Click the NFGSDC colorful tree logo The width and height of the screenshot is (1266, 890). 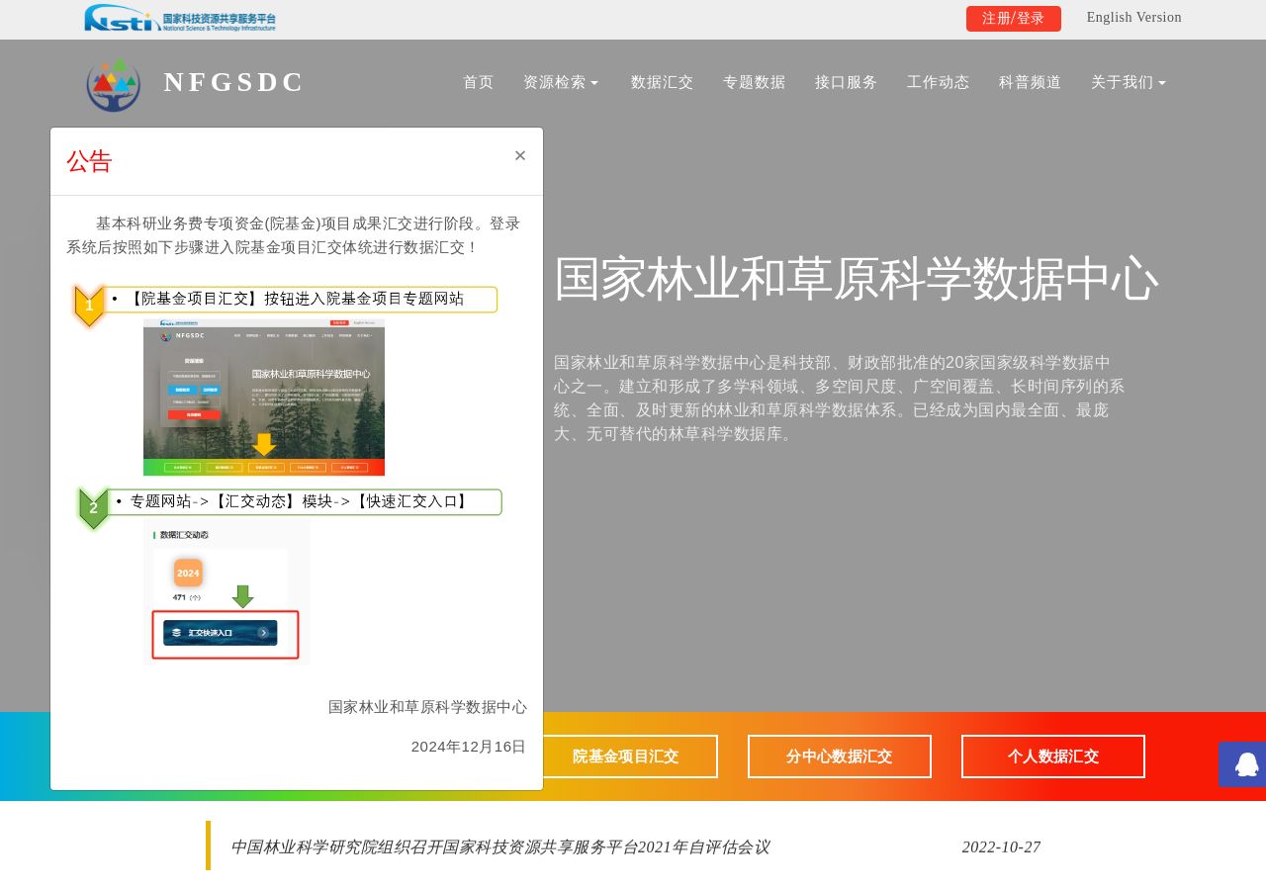coord(114,84)
